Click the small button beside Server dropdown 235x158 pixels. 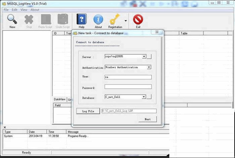point(149,57)
